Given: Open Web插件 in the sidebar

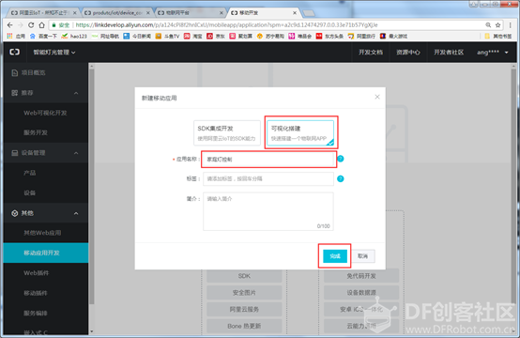Looking at the screenshot, I should [46, 273].
